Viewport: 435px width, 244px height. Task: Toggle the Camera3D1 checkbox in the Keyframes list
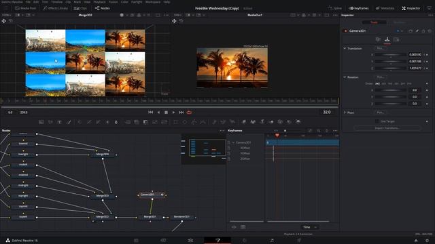point(229,142)
